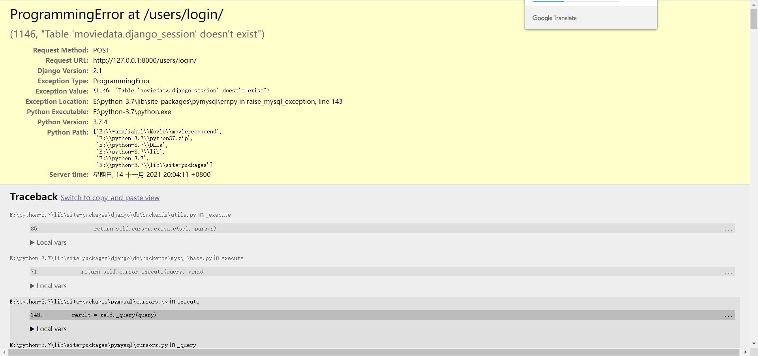Click the horizontal scrollbar right arrow
The height and width of the screenshot is (356, 758).
[x=746, y=352]
